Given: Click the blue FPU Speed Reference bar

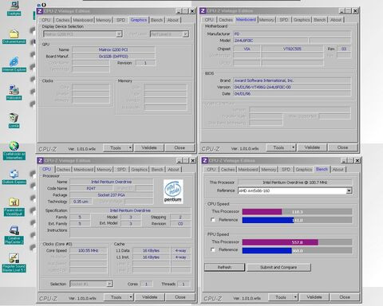Looking at the screenshot, I should pos(267,250).
